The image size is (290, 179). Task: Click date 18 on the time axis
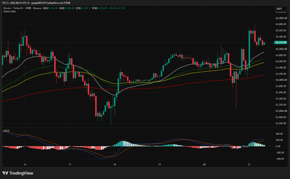pos(115,165)
